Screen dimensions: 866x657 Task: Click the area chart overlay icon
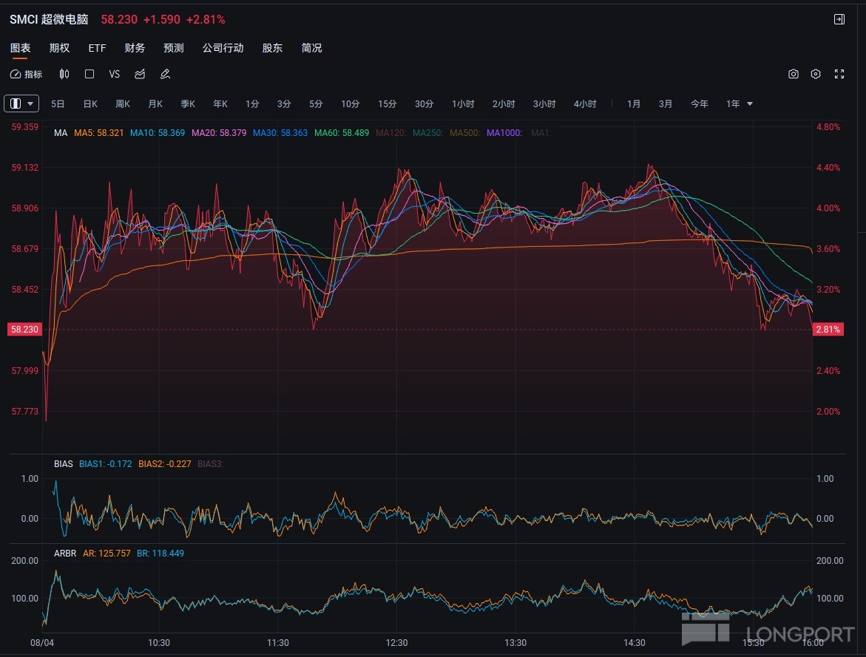click(140, 74)
